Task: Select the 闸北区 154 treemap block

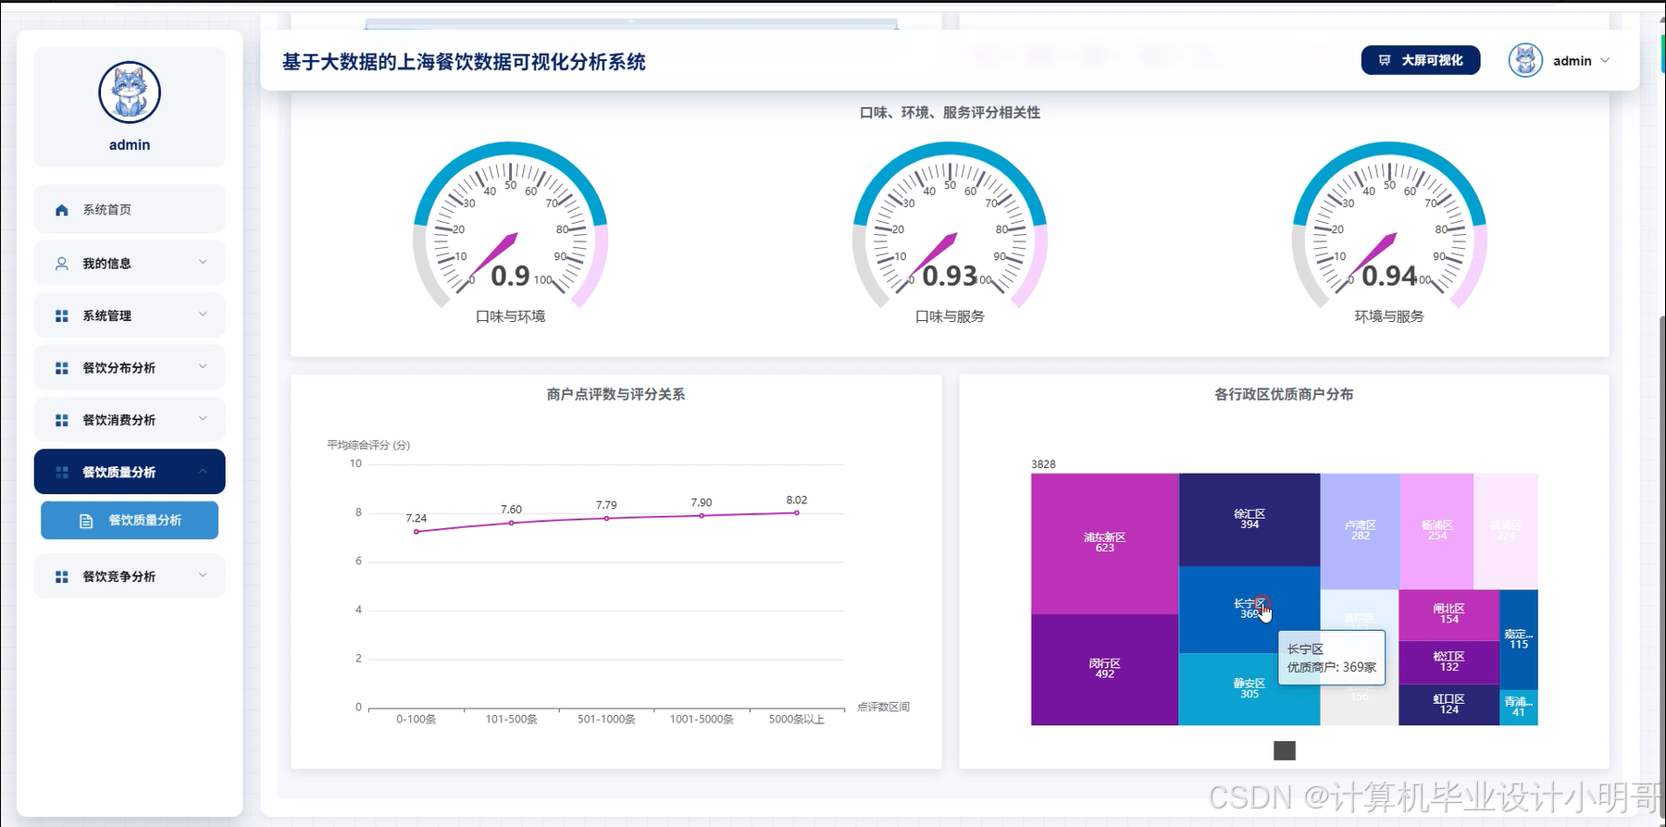Action: 1448,615
